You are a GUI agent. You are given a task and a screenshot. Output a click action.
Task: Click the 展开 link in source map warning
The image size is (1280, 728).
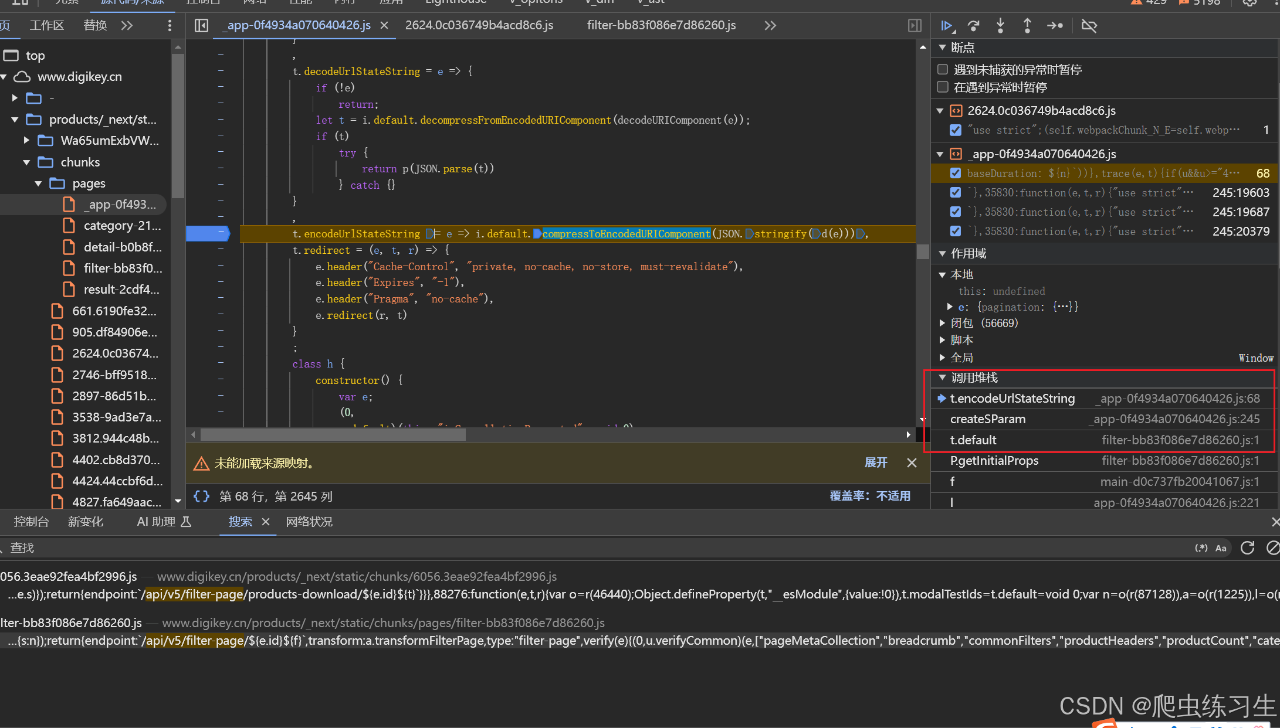[x=876, y=463]
